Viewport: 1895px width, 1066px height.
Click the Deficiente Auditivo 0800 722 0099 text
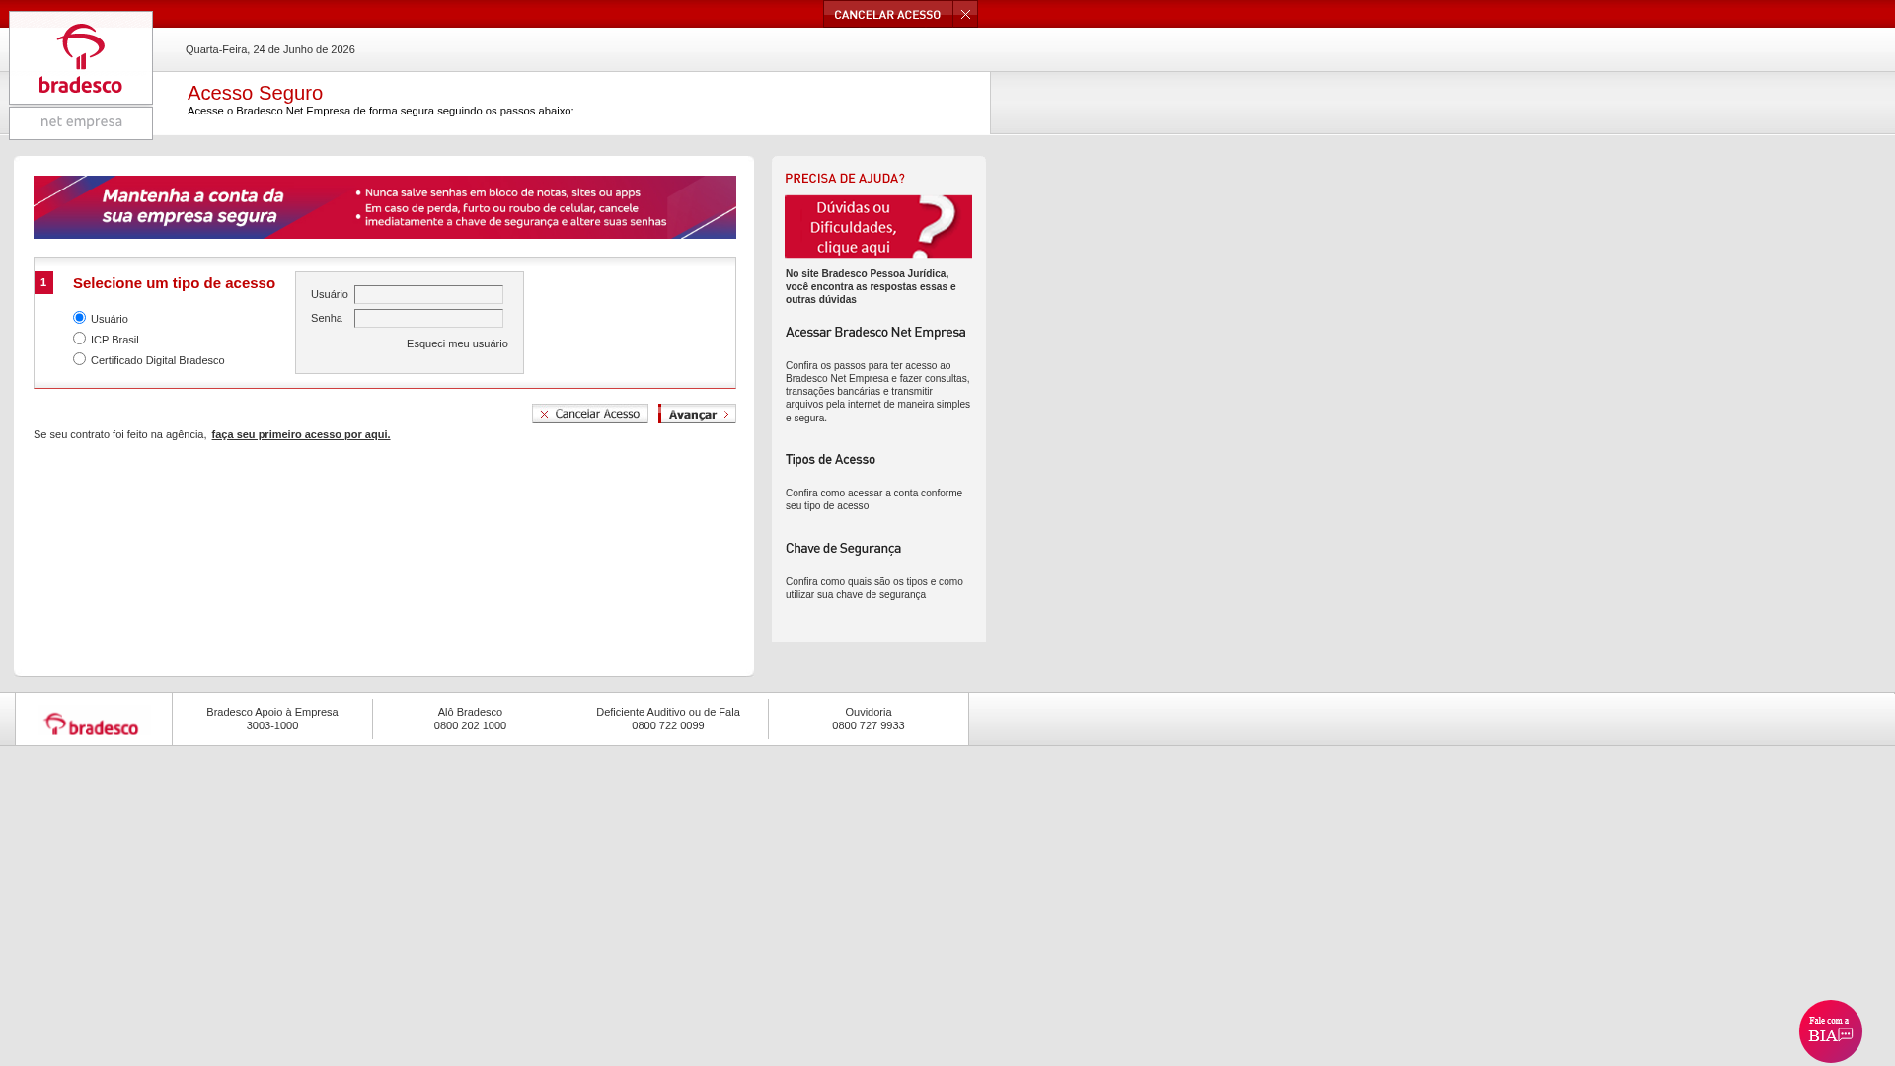coord(668,719)
